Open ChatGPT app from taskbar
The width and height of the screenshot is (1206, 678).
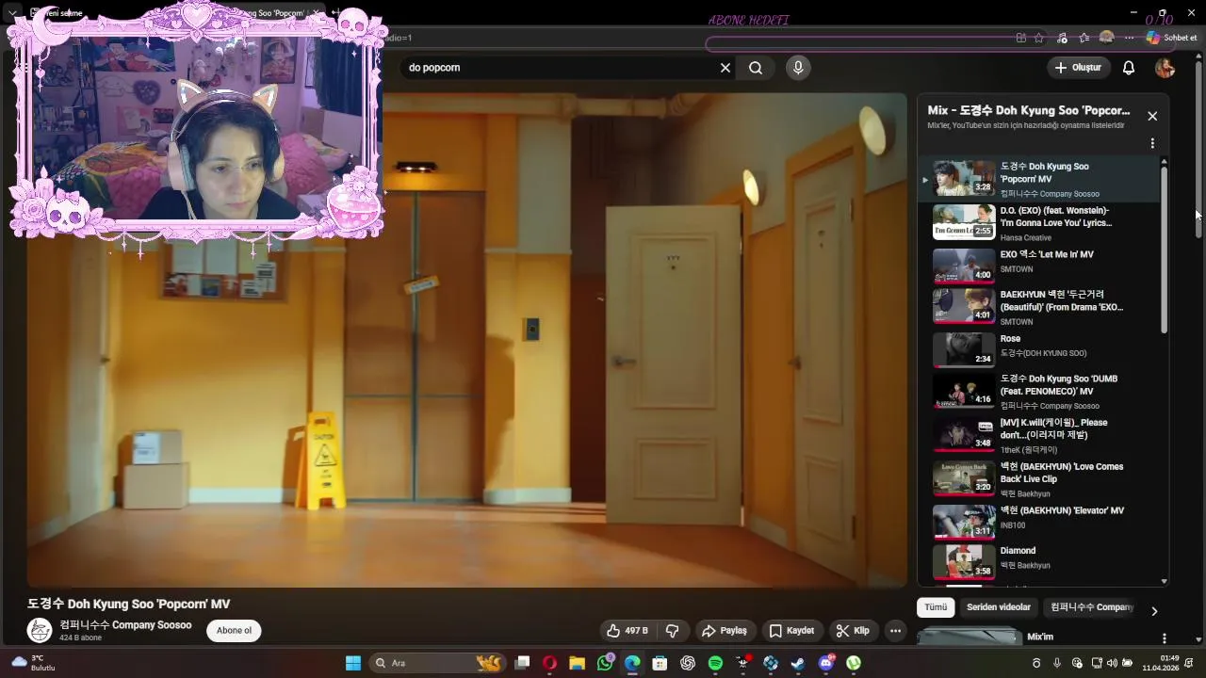coord(688,663)
